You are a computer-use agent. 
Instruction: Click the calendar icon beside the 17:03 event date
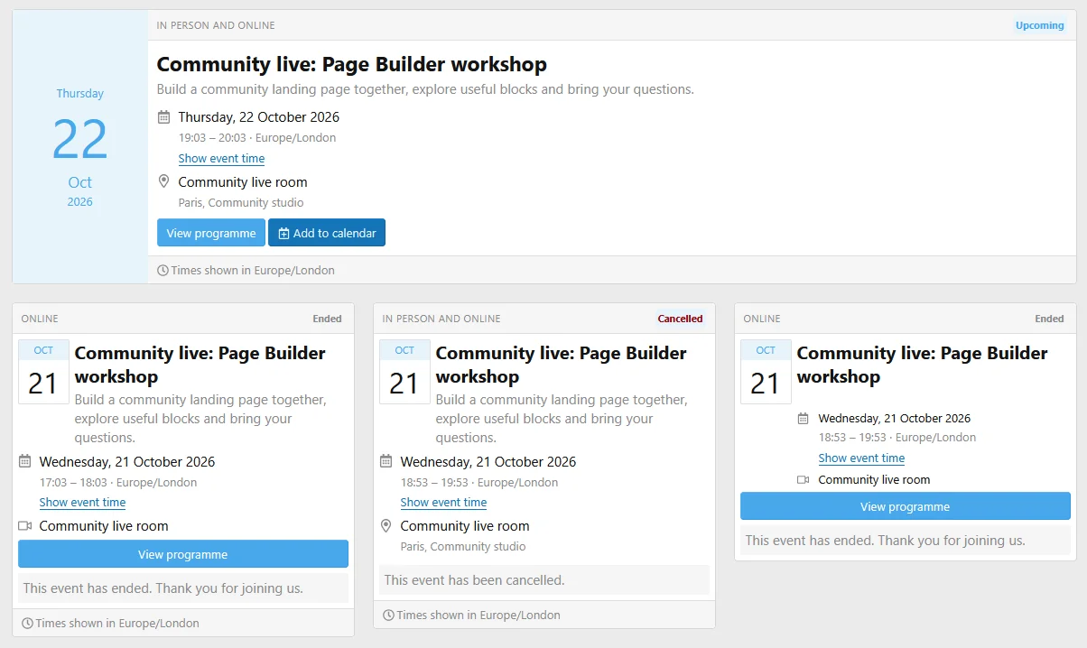coord(24,461)
